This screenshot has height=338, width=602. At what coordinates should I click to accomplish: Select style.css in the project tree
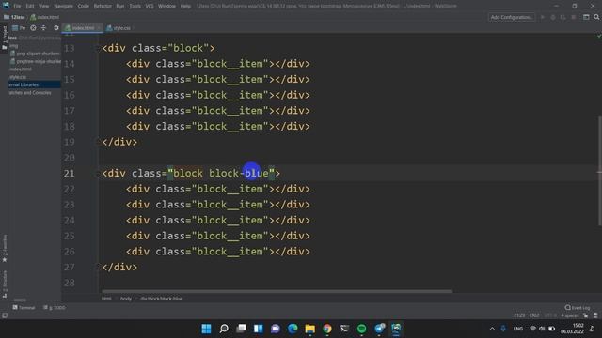tap(18, 77)
